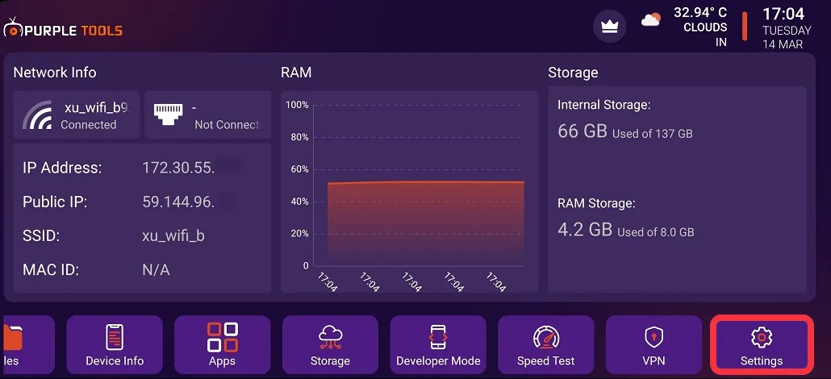The width and height of the screenshot is (831, 379).
Task: Click the RAM panel heading
Action: [296, 72]
